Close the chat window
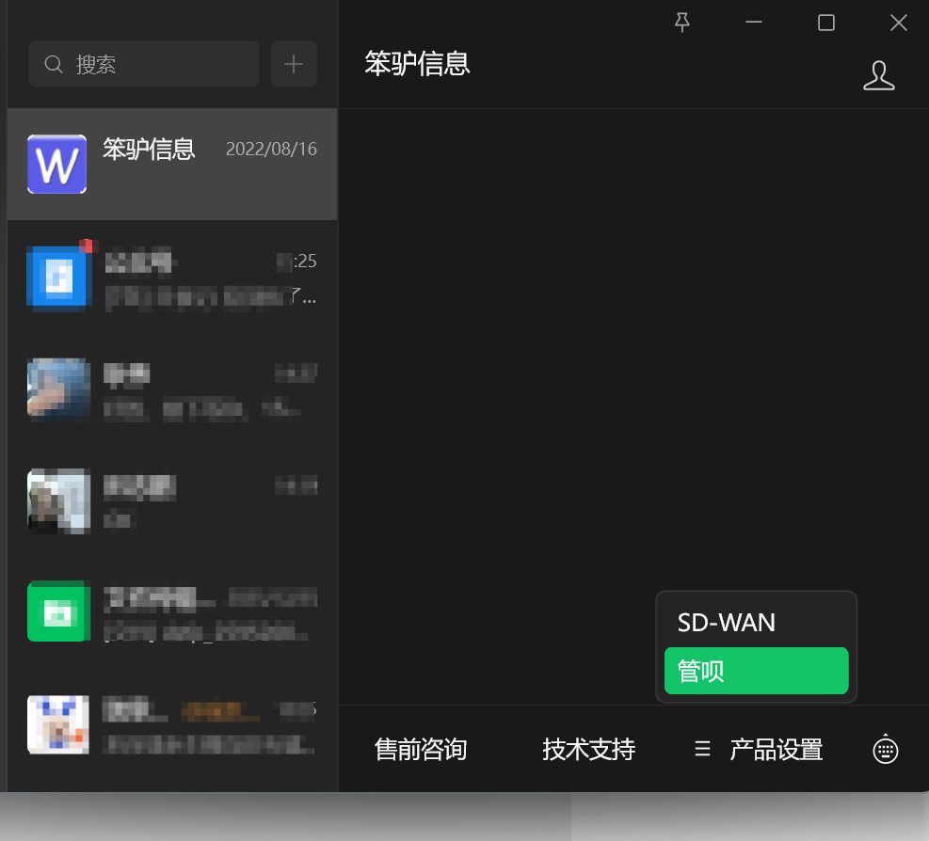The width and height of the screenshot is (929, 841). (898, 24)
